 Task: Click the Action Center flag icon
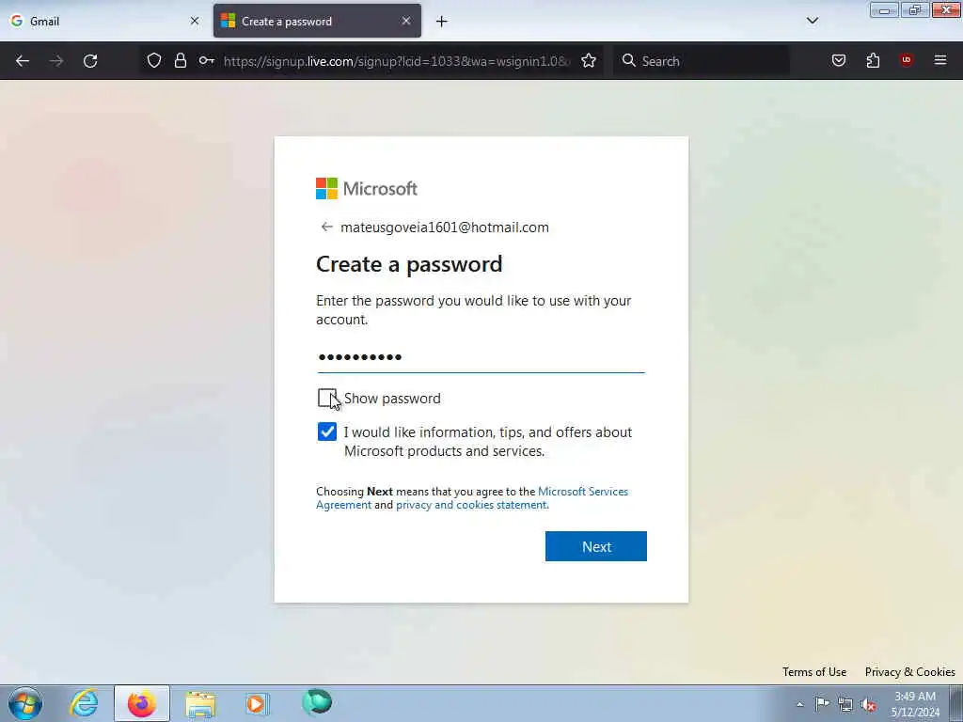tap(822, 703)
